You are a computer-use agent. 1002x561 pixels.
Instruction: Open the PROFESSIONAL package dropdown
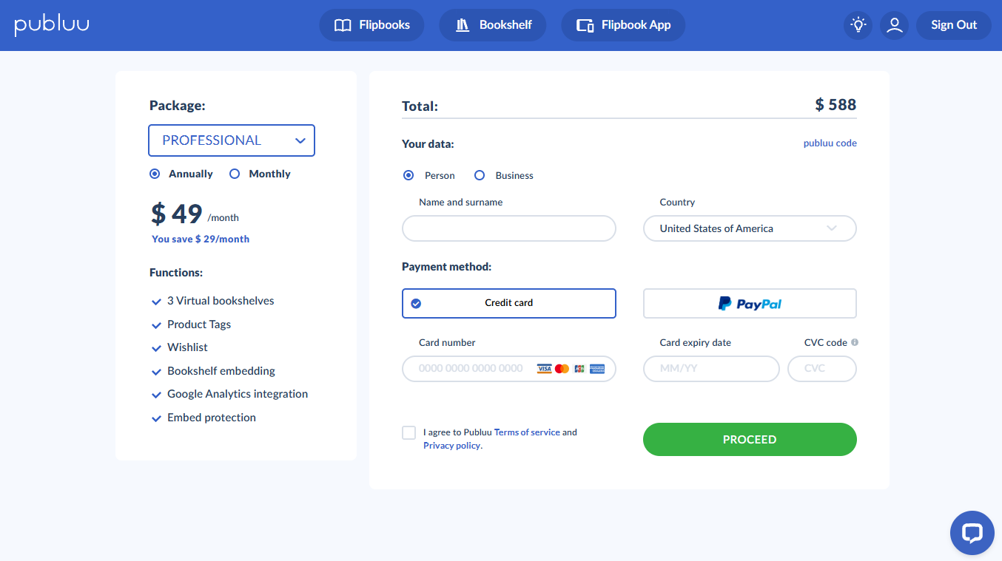click(232, 140)
